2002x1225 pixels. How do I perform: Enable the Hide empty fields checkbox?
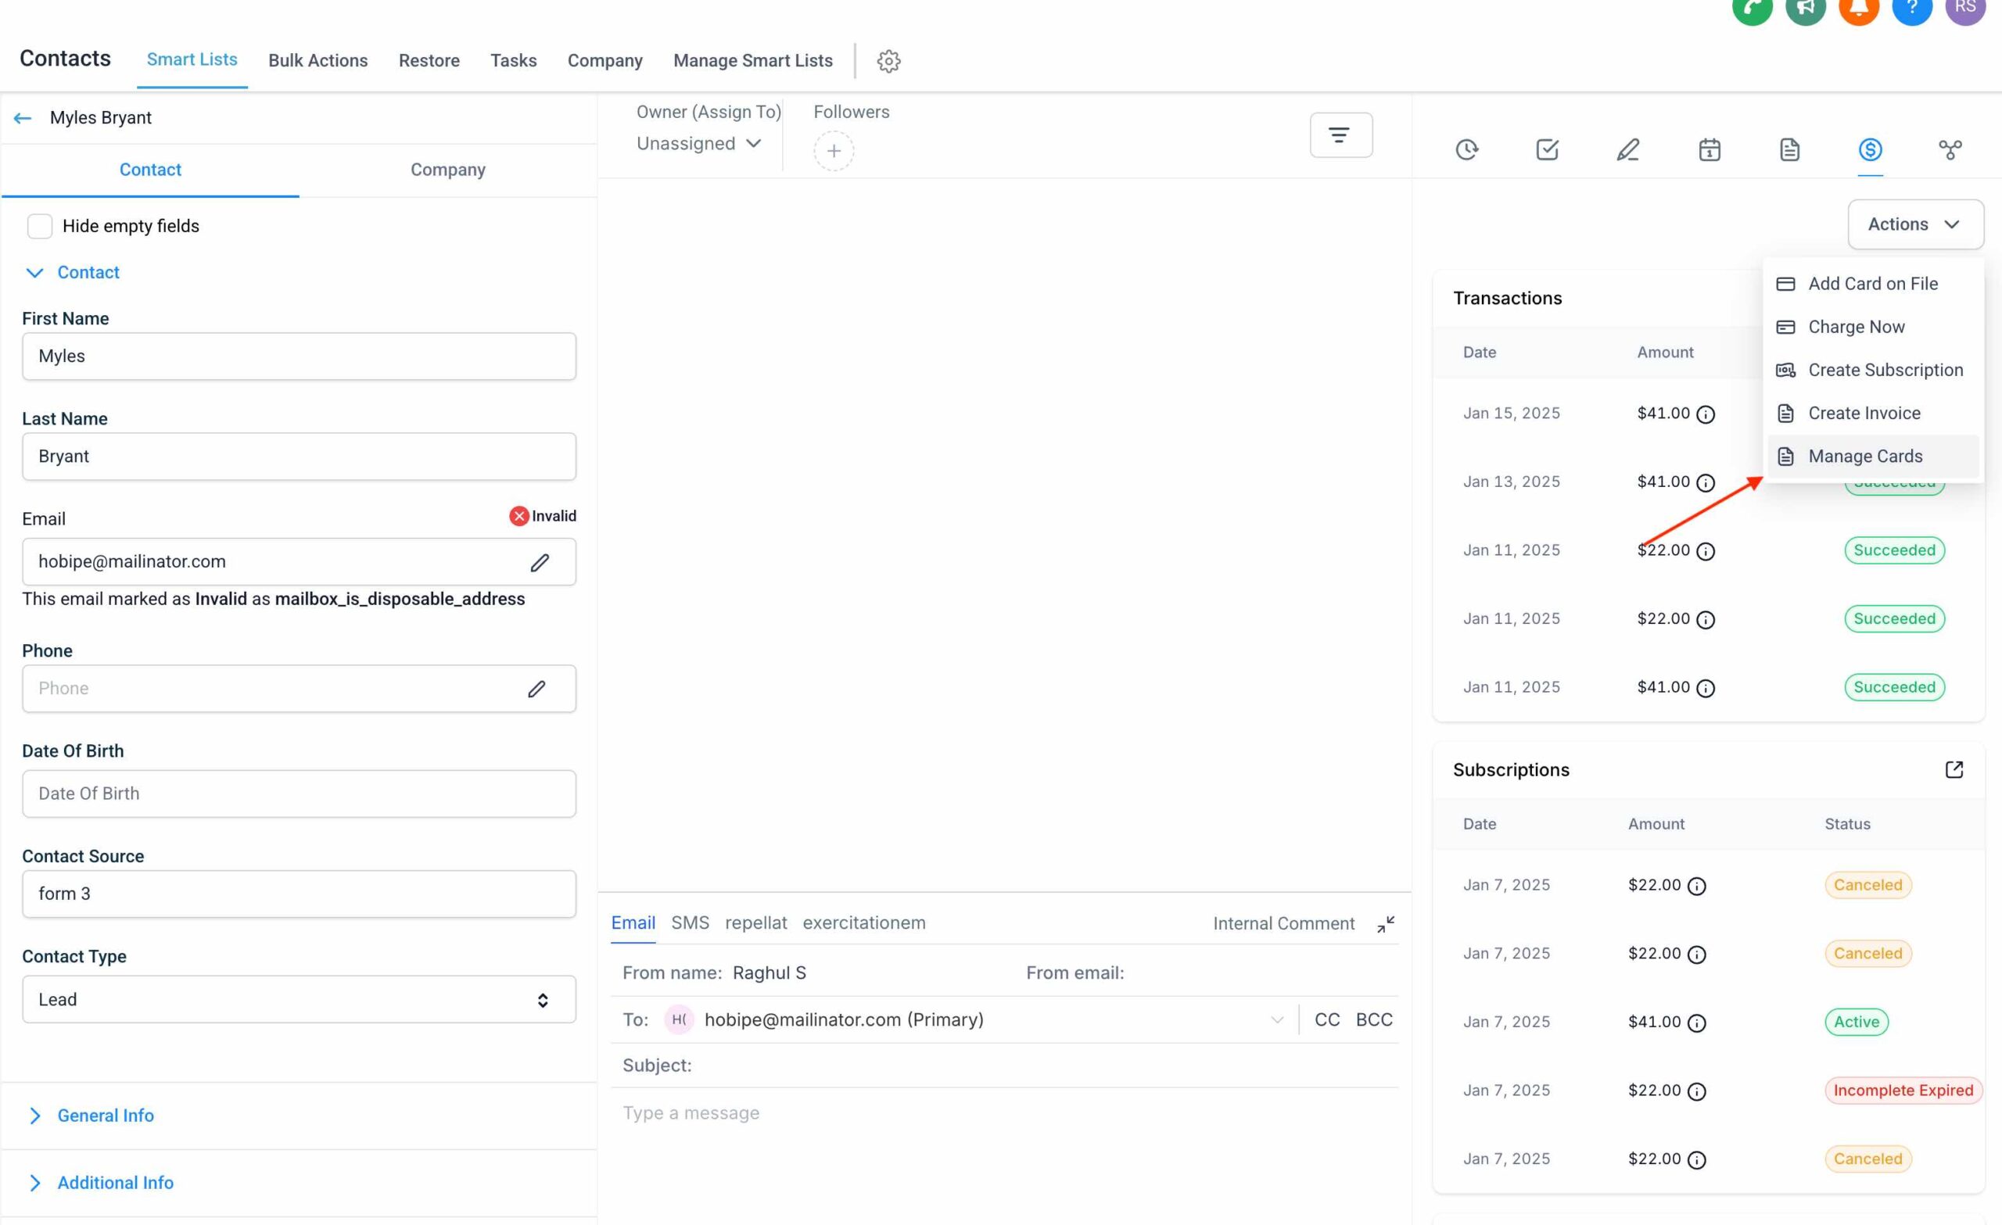pos(40,226)
